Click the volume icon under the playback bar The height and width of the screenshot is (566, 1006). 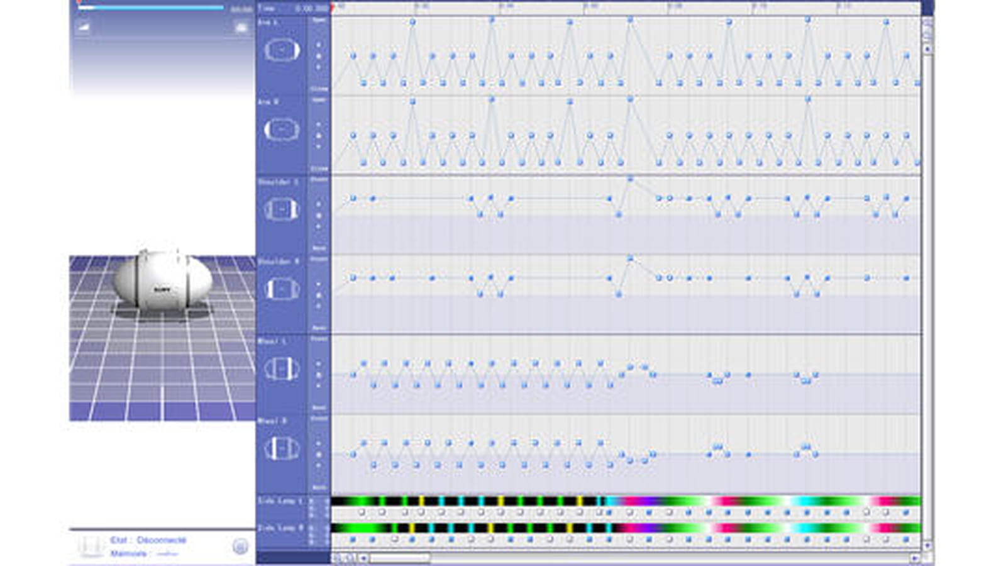click(84, 27)
